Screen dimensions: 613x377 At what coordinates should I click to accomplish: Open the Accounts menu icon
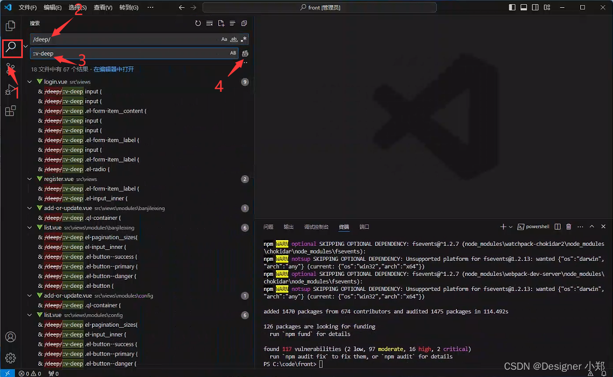point(10,337)
